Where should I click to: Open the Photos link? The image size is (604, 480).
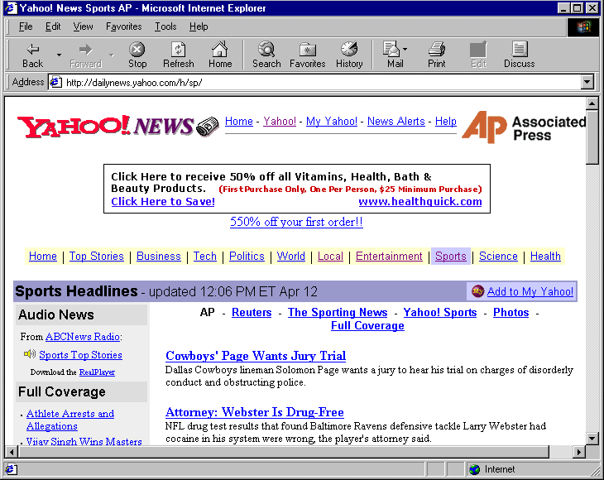[x=511, y=313]
